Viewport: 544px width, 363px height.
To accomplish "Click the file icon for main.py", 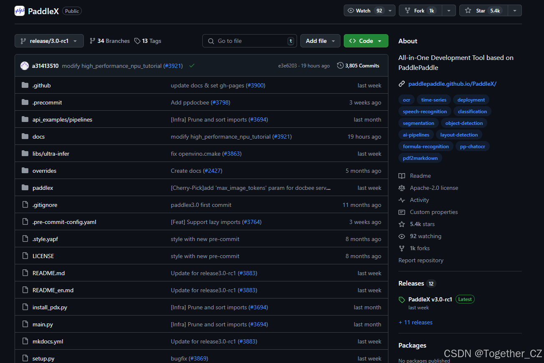I will click(x=25, y=324).
